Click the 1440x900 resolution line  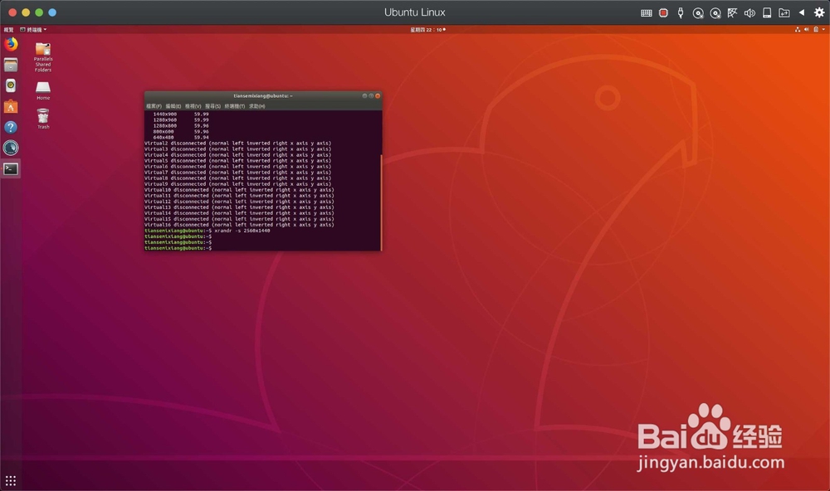(x=180, y=114)
